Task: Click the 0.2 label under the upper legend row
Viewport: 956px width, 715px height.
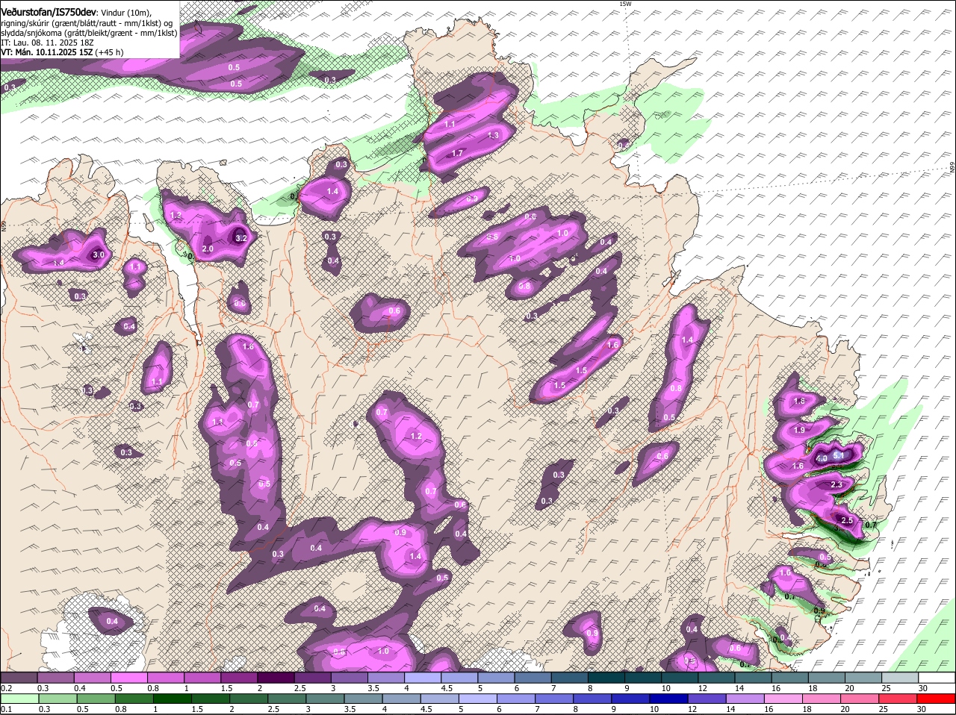Action: [x=6, y=688]
